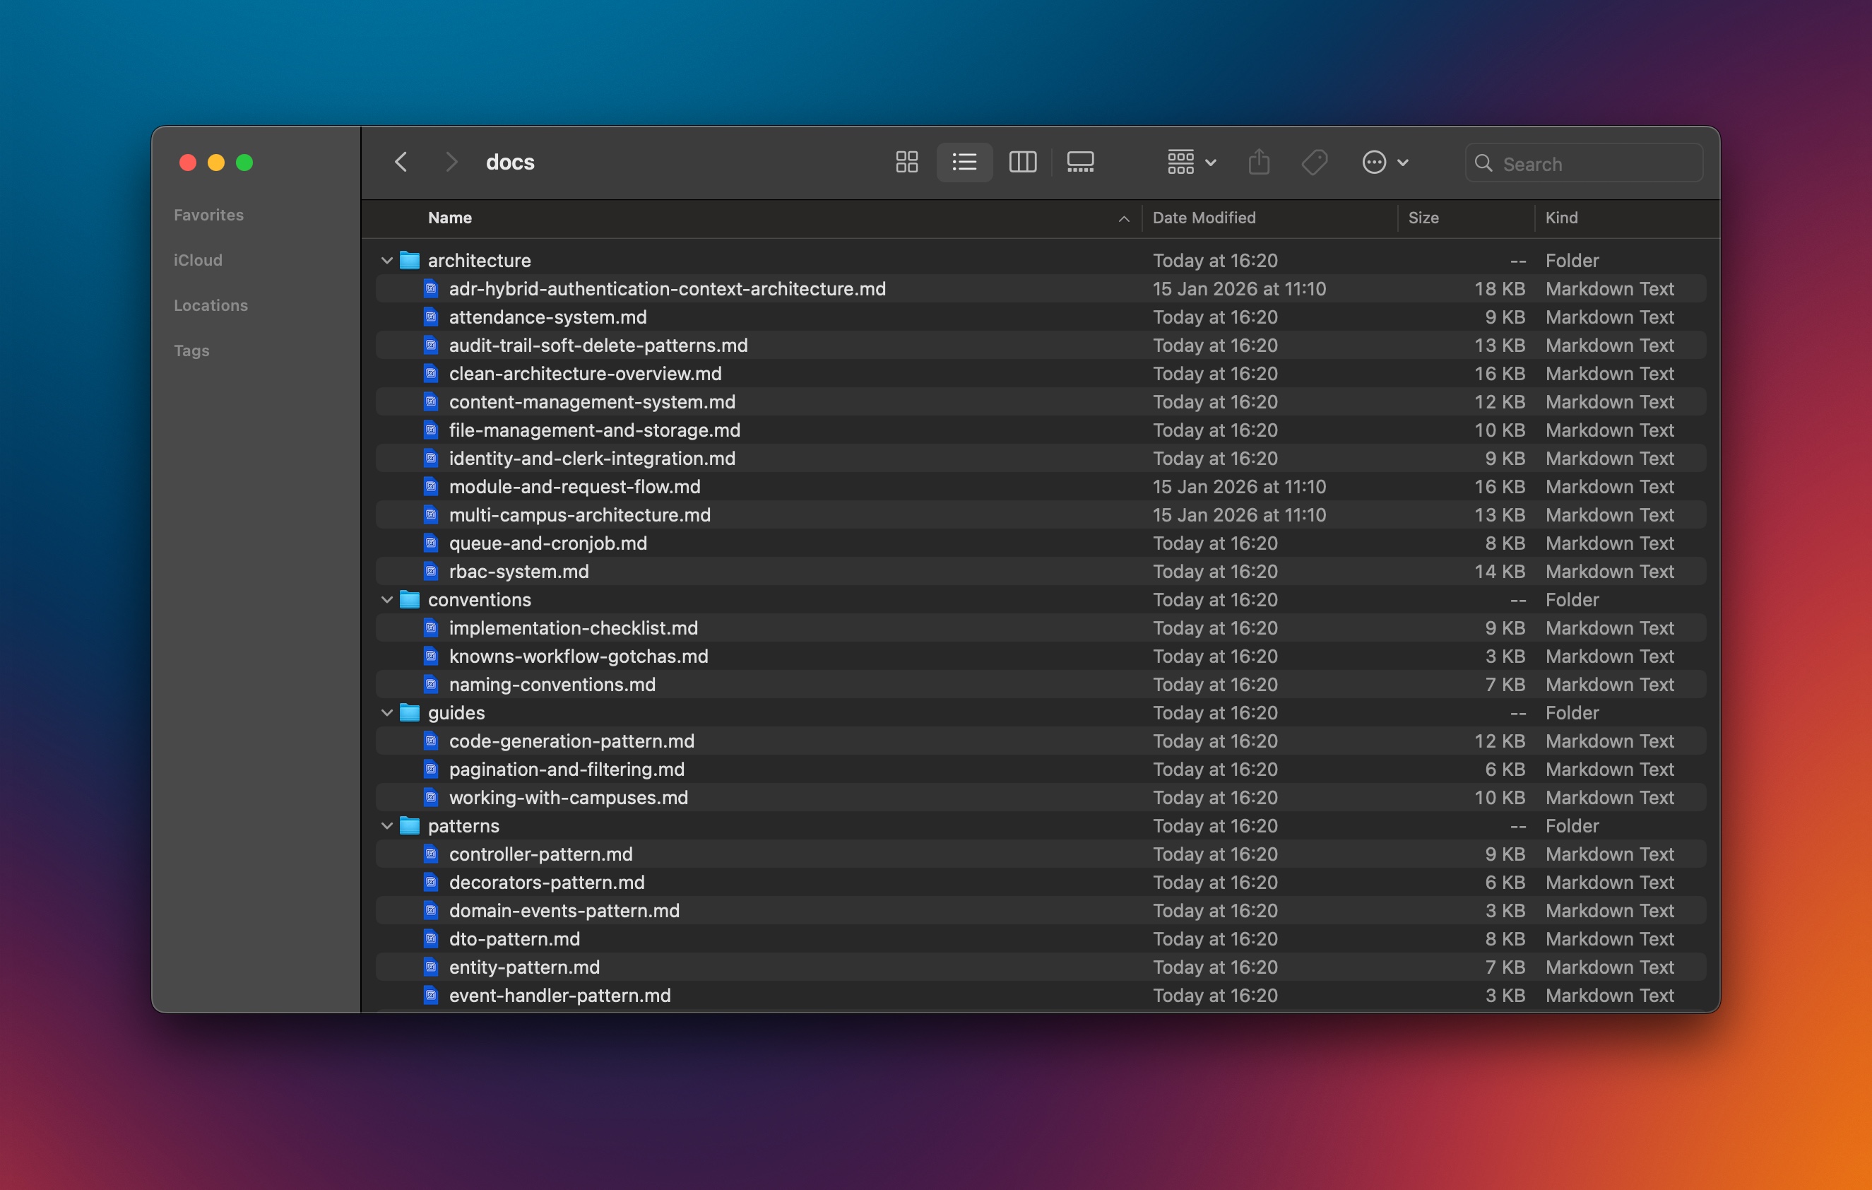
Task: Select the Tags sidebar section
Action: [x=191, y=350]
